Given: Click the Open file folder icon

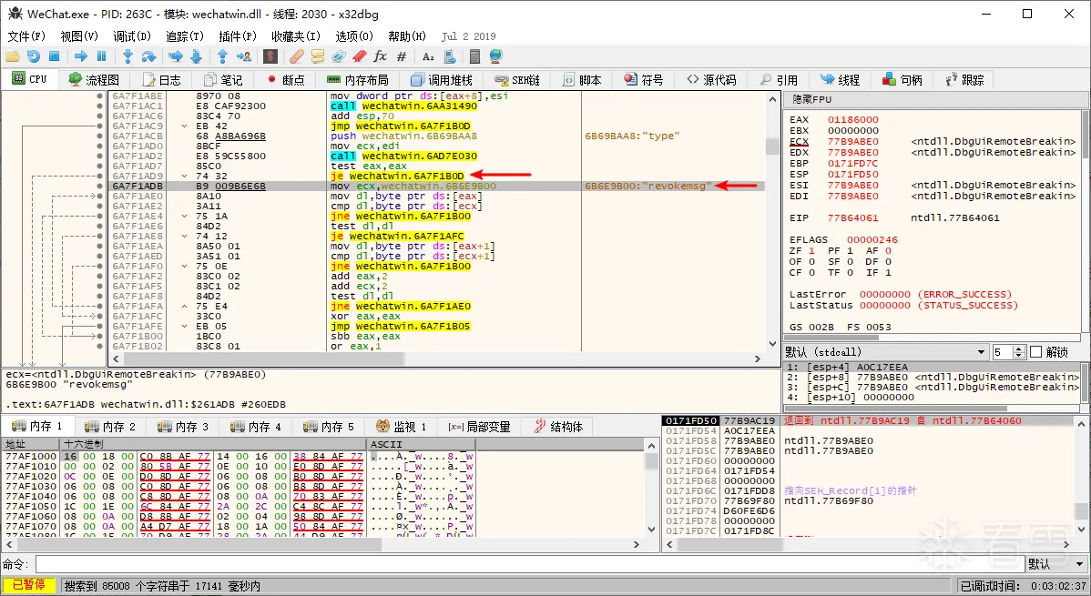Looking at the screenshot, I should (x=13, y=56).
